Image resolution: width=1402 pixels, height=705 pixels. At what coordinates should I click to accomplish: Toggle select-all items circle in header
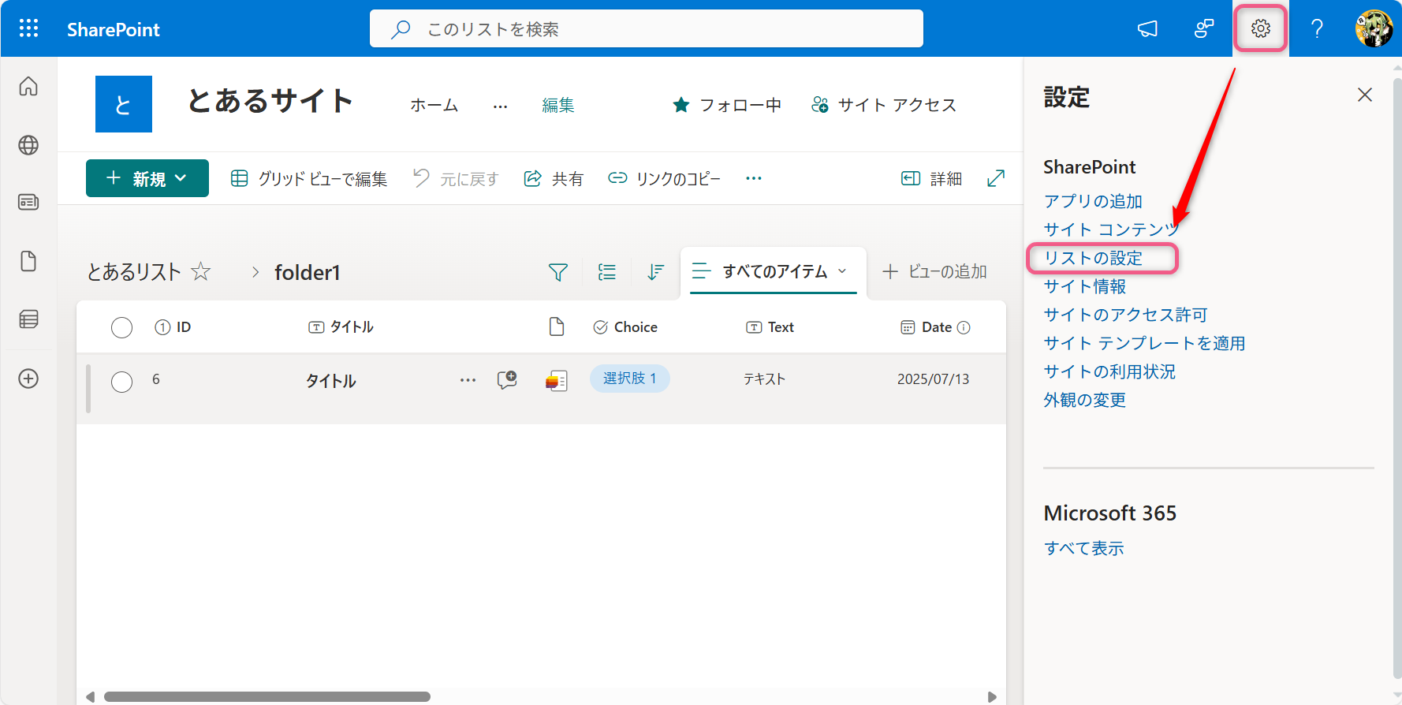pos(121,327)
